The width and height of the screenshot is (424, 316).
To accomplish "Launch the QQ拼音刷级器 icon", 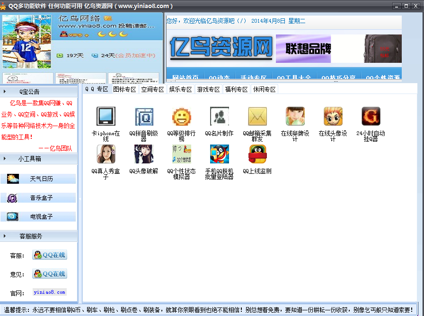I will (x=143, y=116).
